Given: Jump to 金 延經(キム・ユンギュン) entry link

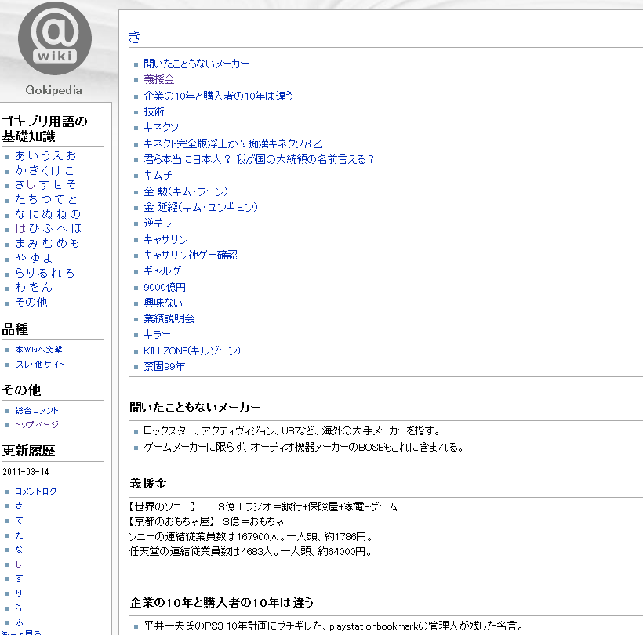Looking at the screenshot, I should pyautogui.click(x=201, y=207).
